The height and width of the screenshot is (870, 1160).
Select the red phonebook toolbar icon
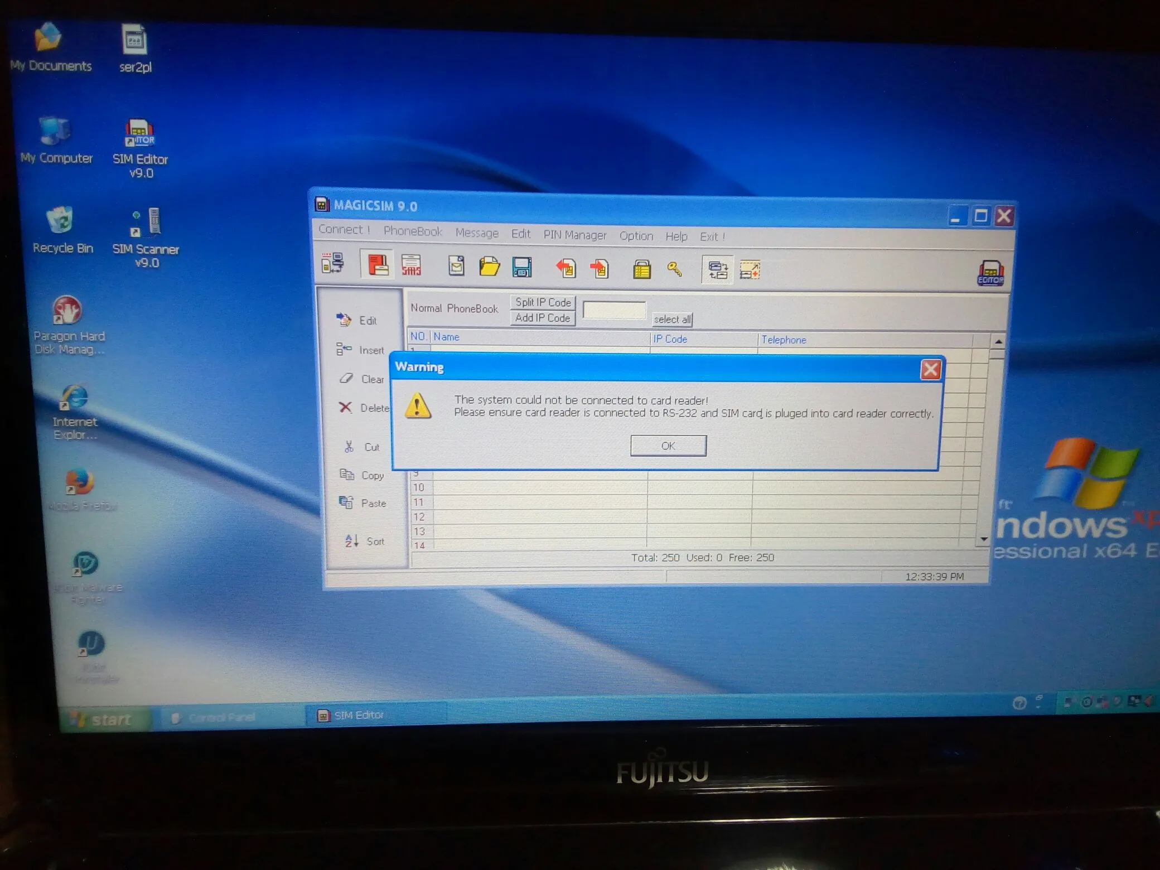378,265
